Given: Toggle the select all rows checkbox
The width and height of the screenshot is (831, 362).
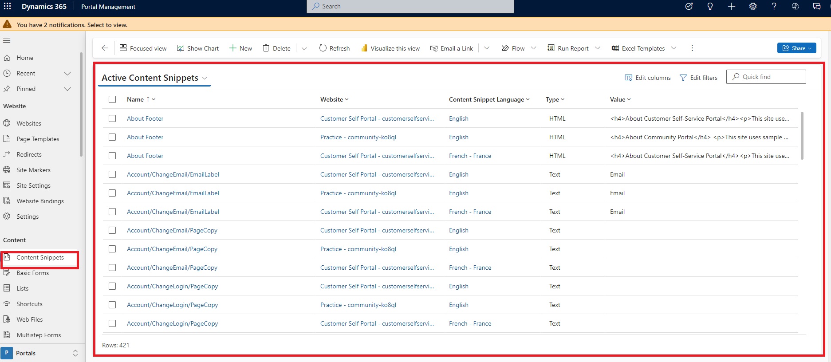Looking at the screenshot, I should [x=112, y=99].
